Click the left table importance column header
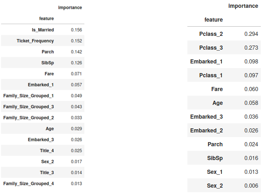Screen dimensions: 265x195 coord(70,8)
